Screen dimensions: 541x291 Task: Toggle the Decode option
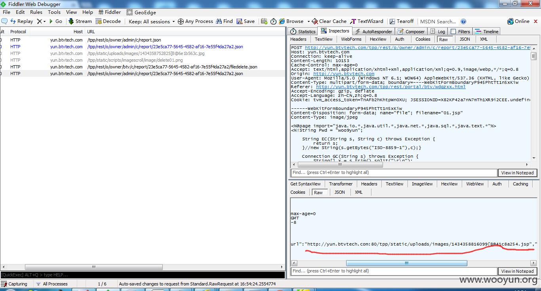click(x=108, y=21)
